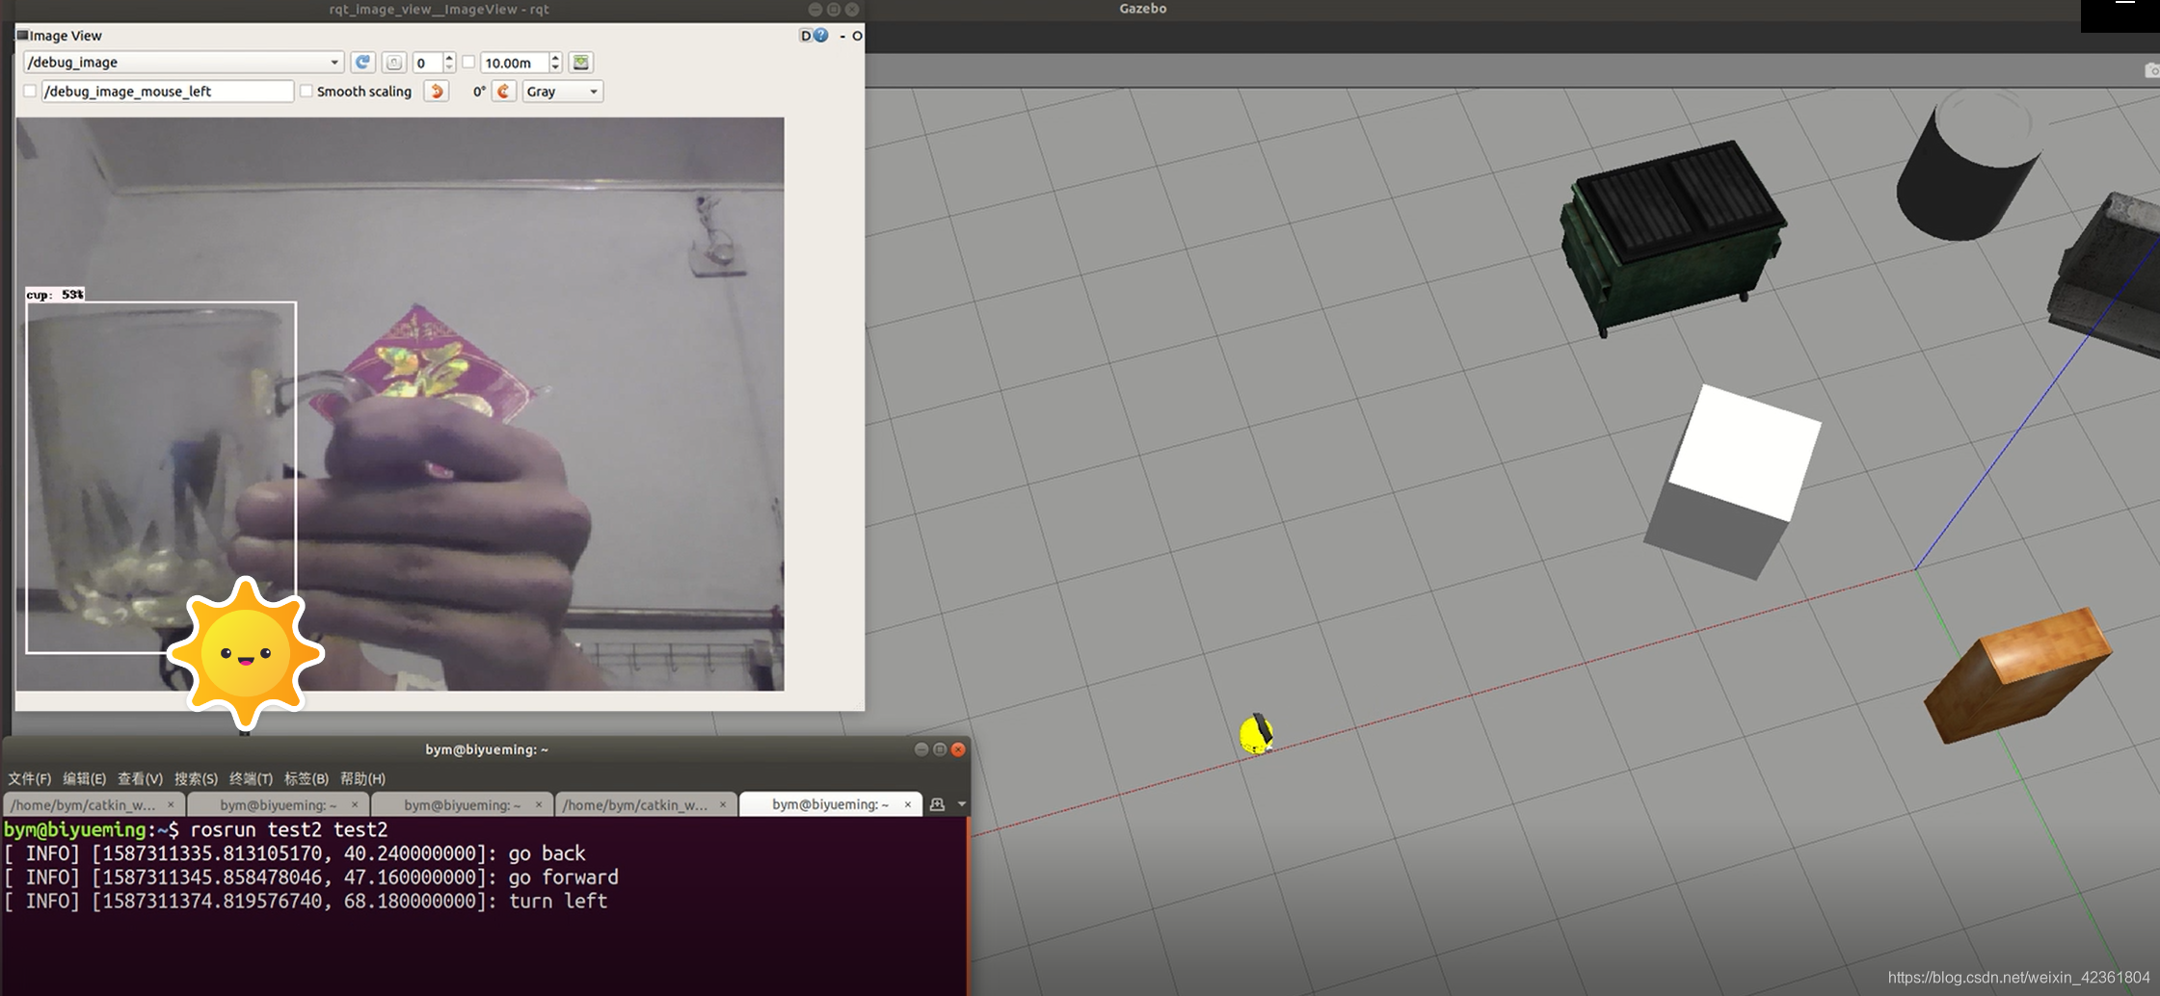Maximize the terminal window
2160x996 pixels.
[940, 749]
